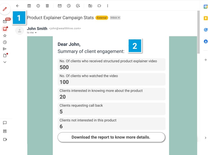The height and width of the screenshot is (155, 208).
Task: Delete the email with trash icon
Action: coord(47,6)
